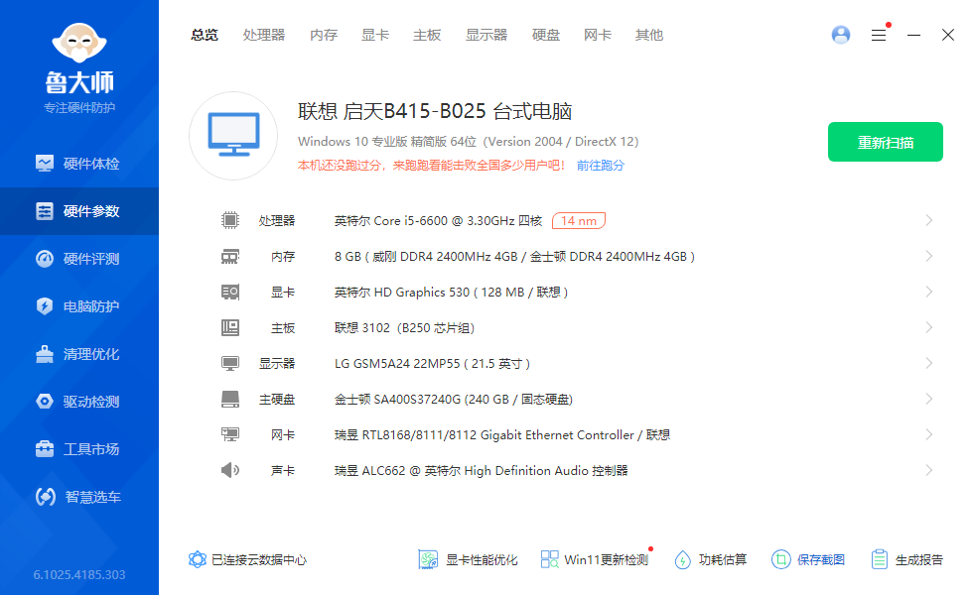
Task: Click the memory module icon
Action: (x=230, y=256)
